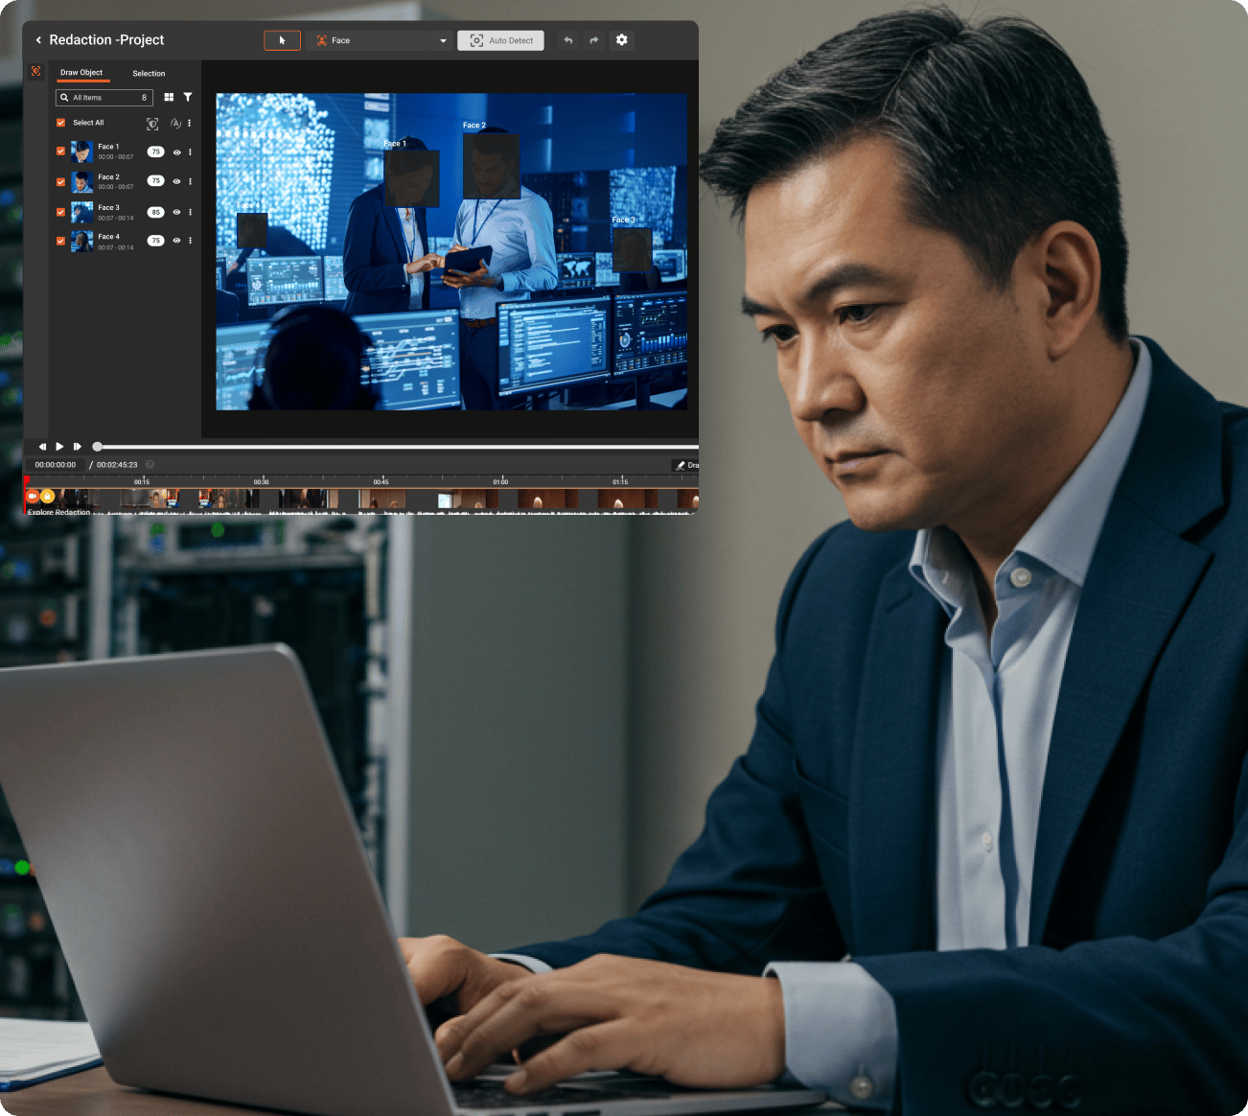Click the 85 value badge for Face 3
The width and height of the screenshot is (1248, 1116).
[155, 212]
